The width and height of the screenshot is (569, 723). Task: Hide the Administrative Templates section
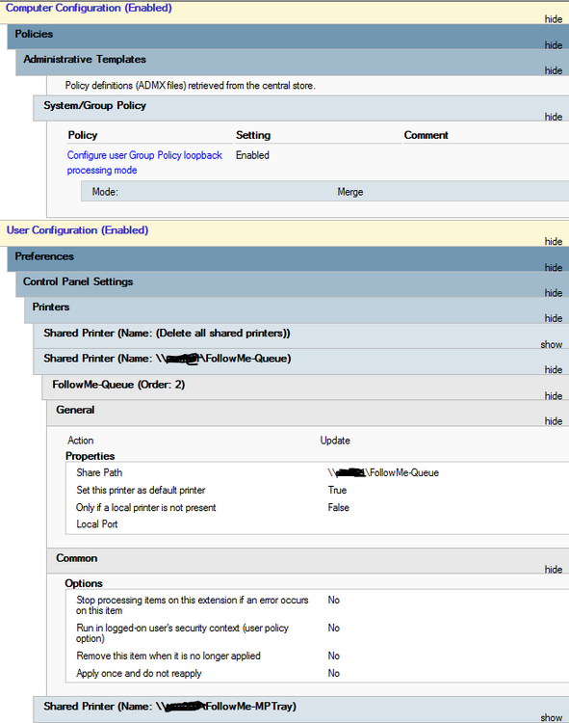click(554, 70)
